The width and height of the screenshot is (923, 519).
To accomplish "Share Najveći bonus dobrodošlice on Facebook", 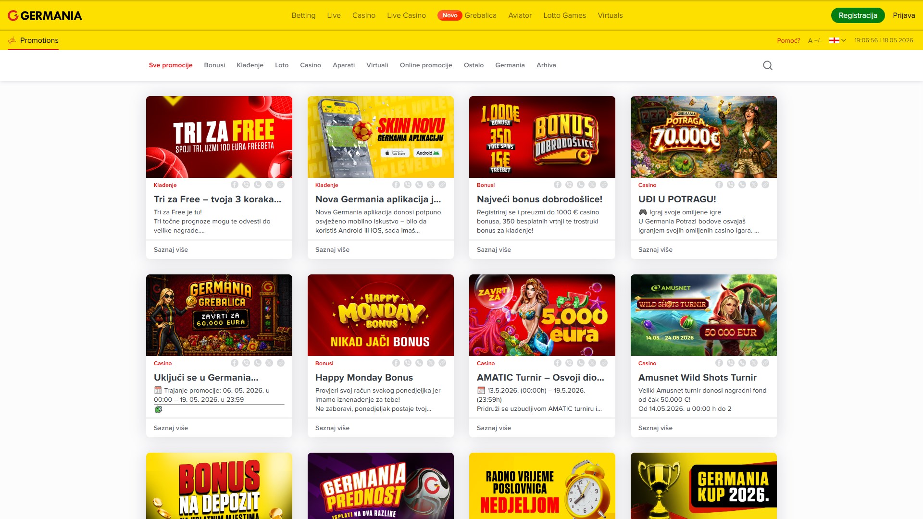I will point(558,185).
